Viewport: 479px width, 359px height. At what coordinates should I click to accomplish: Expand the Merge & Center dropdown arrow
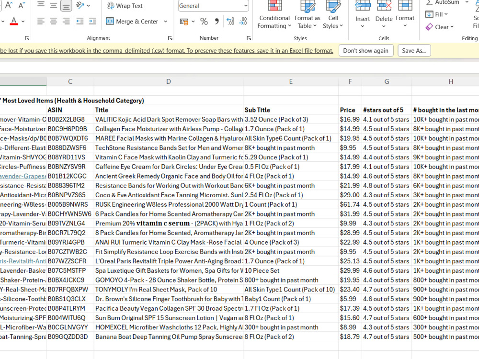tap(166, 22)
